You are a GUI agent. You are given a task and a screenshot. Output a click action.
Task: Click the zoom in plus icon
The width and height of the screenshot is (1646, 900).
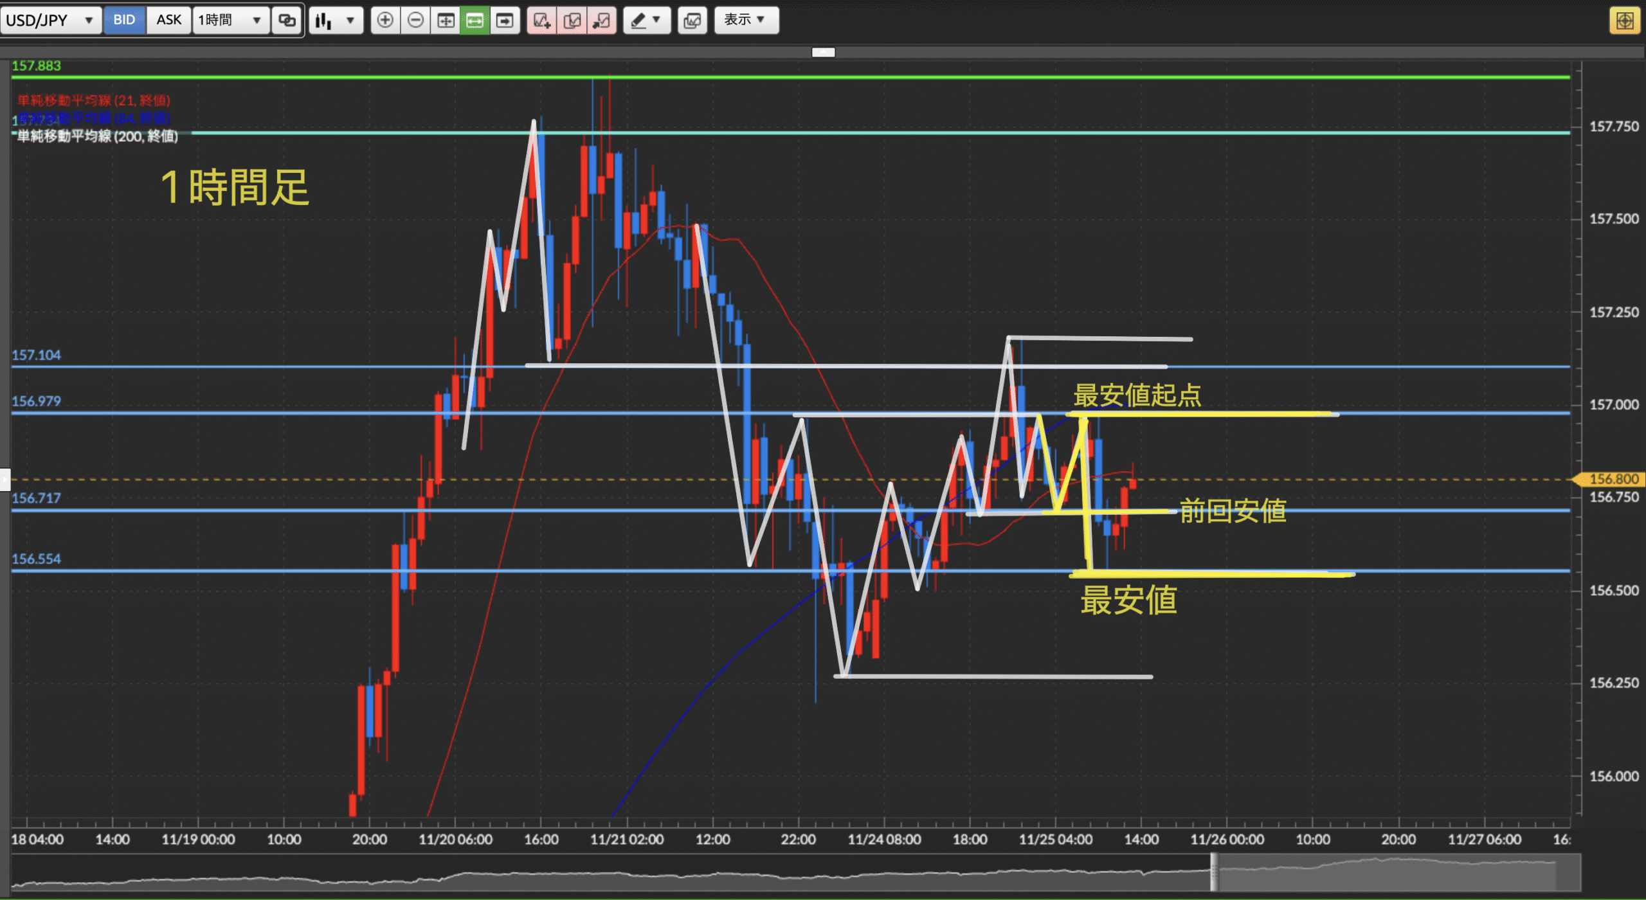(x=385, y=21)
